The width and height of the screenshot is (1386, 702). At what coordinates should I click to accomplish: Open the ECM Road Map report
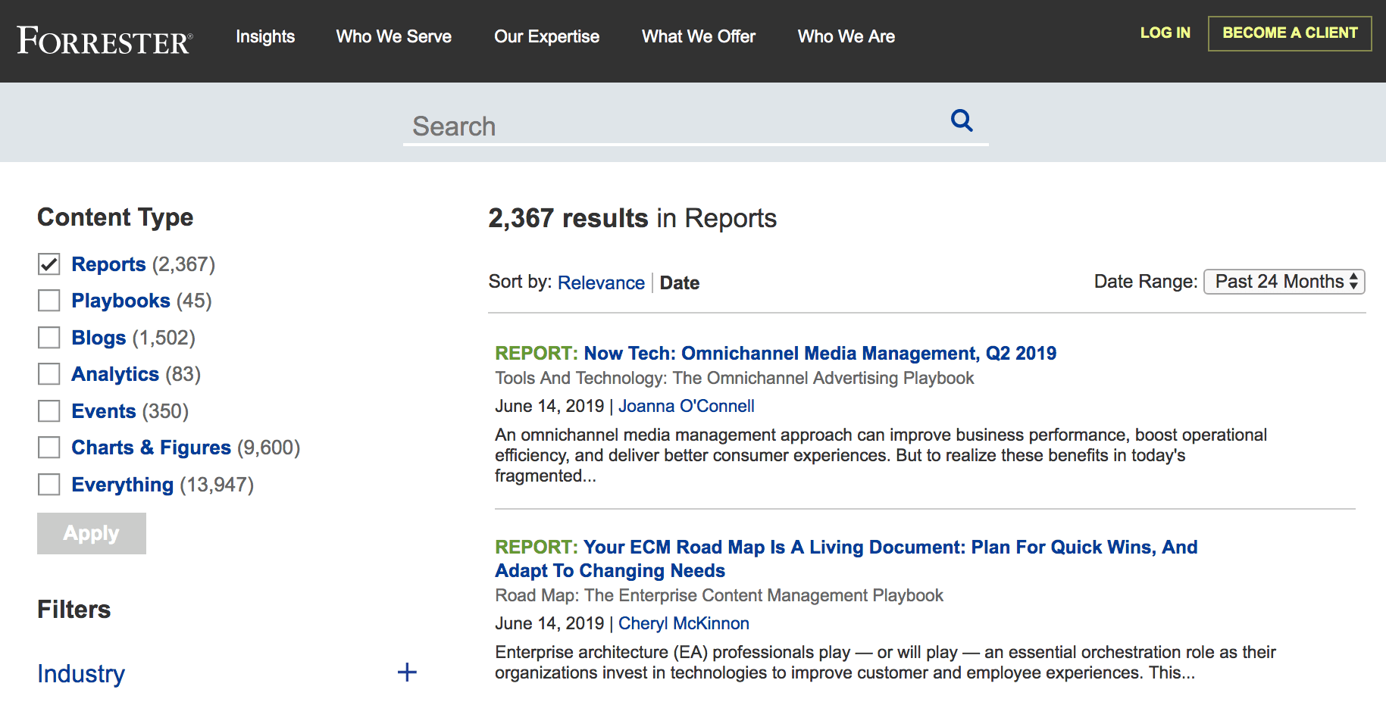[846, 559]
